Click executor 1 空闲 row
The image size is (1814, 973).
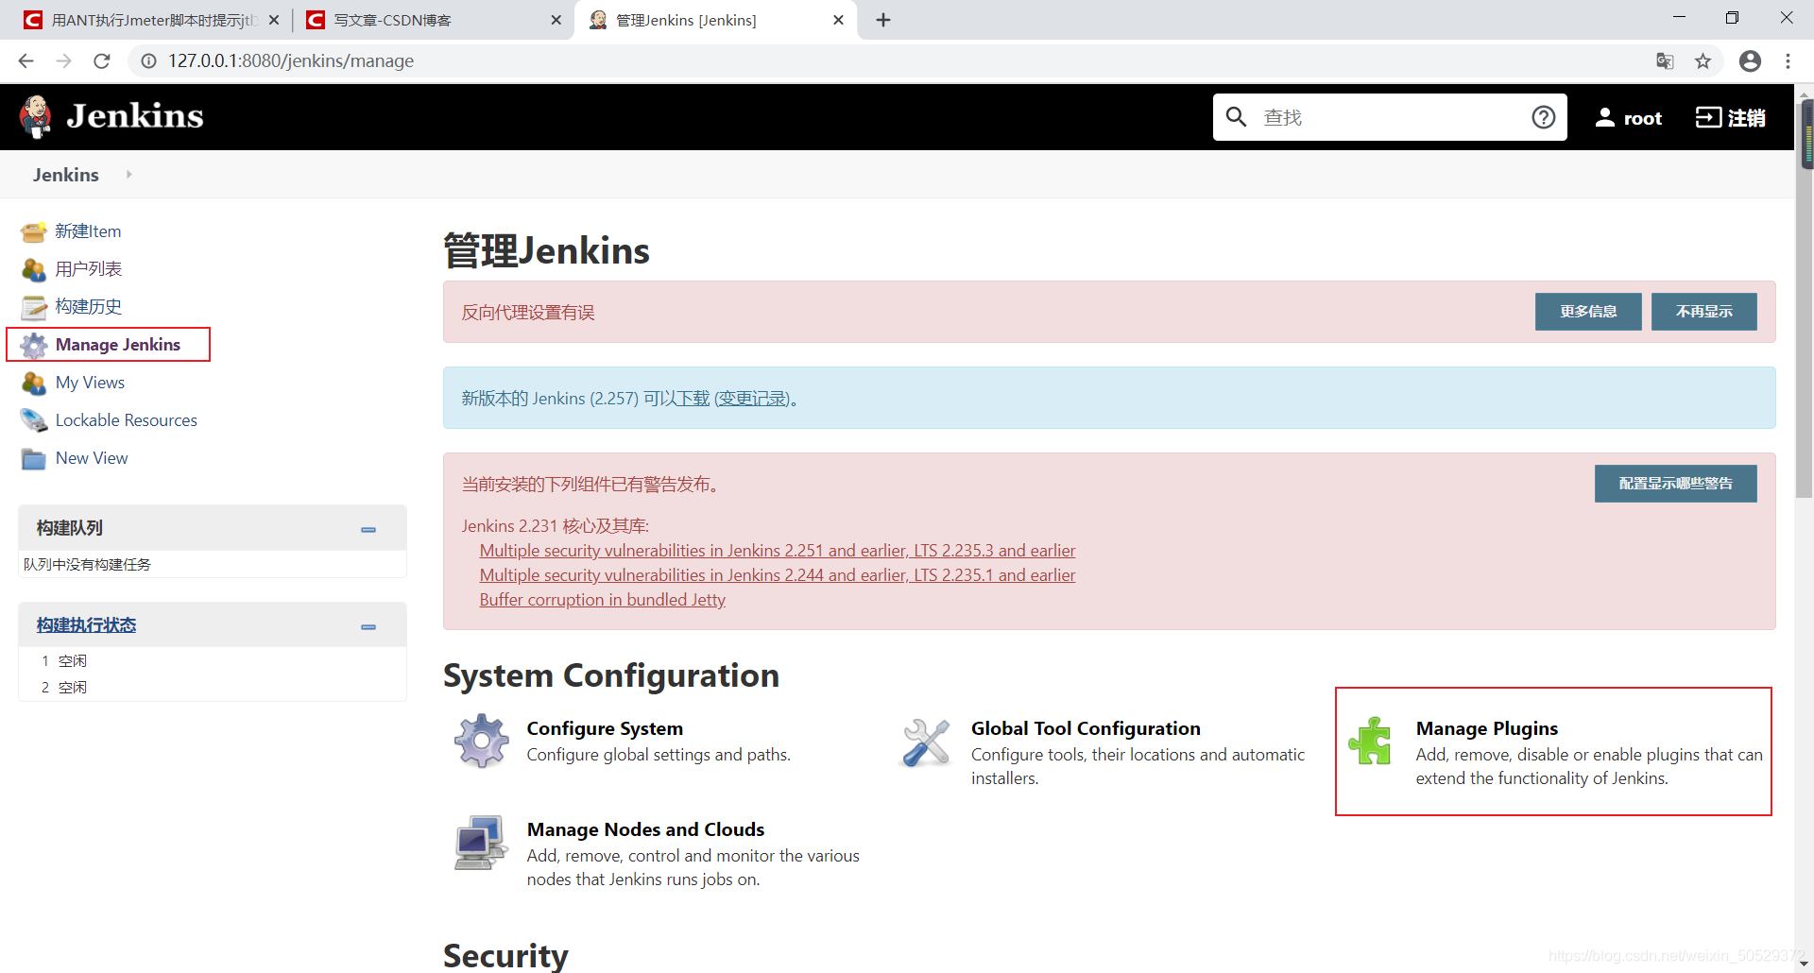tap(213, 660)
